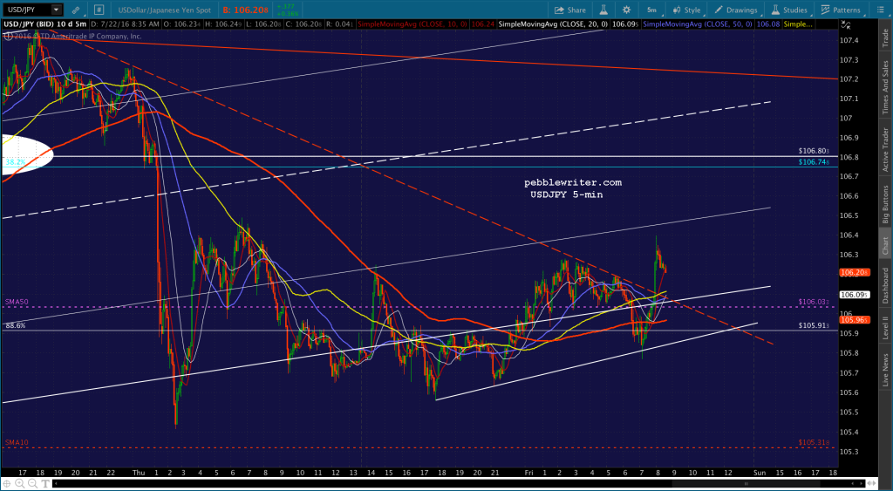Click the SMA10 line label
Screen dimensions: 893x491
pyautogui.click(x=17, y=442)
